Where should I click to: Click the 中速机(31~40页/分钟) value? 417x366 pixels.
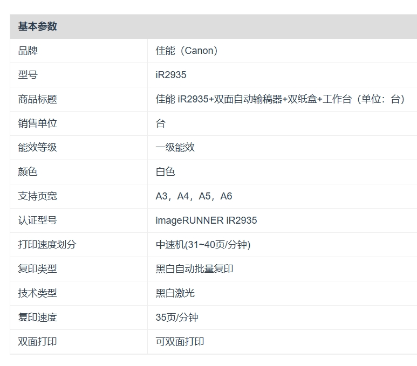point(203,245)
